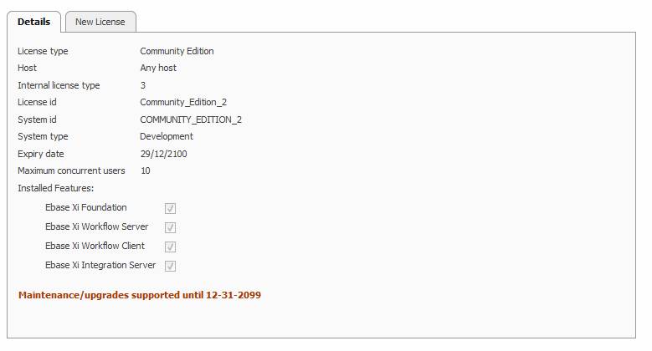Toggle the Ebase Xi Workflow Server checkbox

coord(171,227)
